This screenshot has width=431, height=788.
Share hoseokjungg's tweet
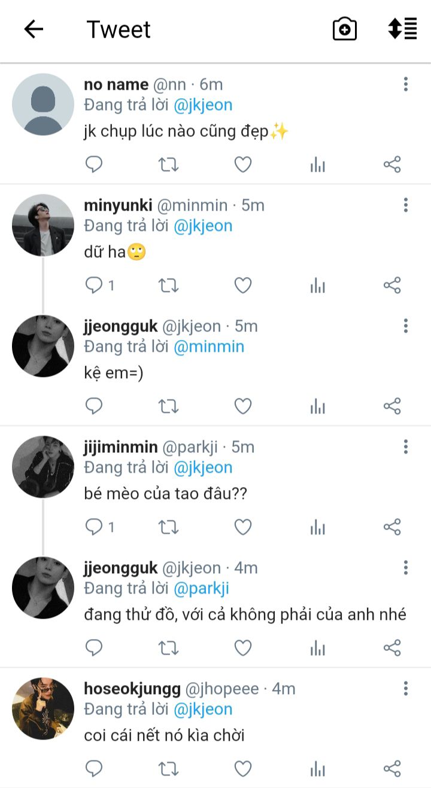(392, 769)
